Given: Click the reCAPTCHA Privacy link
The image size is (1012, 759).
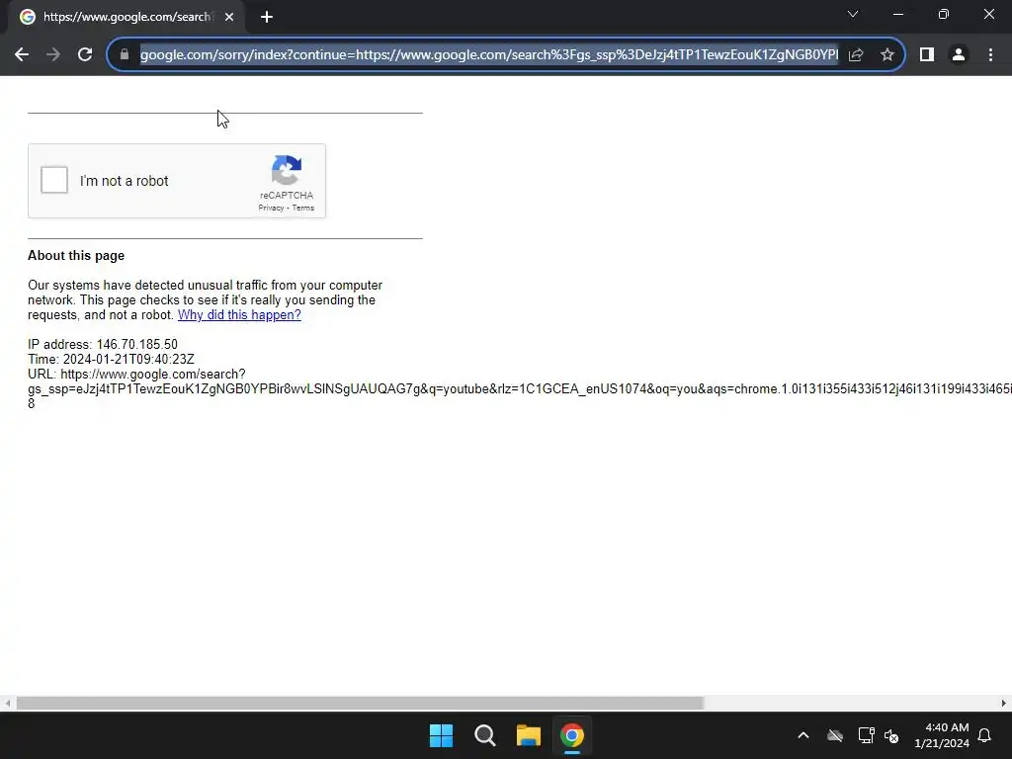Looking at the screenshot, I should [271, 208].
